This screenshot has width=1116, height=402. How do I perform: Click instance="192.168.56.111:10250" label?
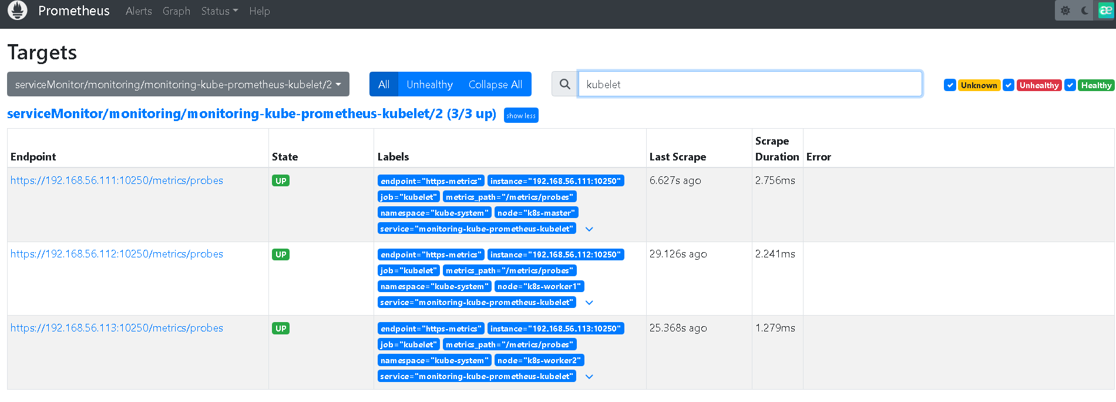click(x=556, y=181)
